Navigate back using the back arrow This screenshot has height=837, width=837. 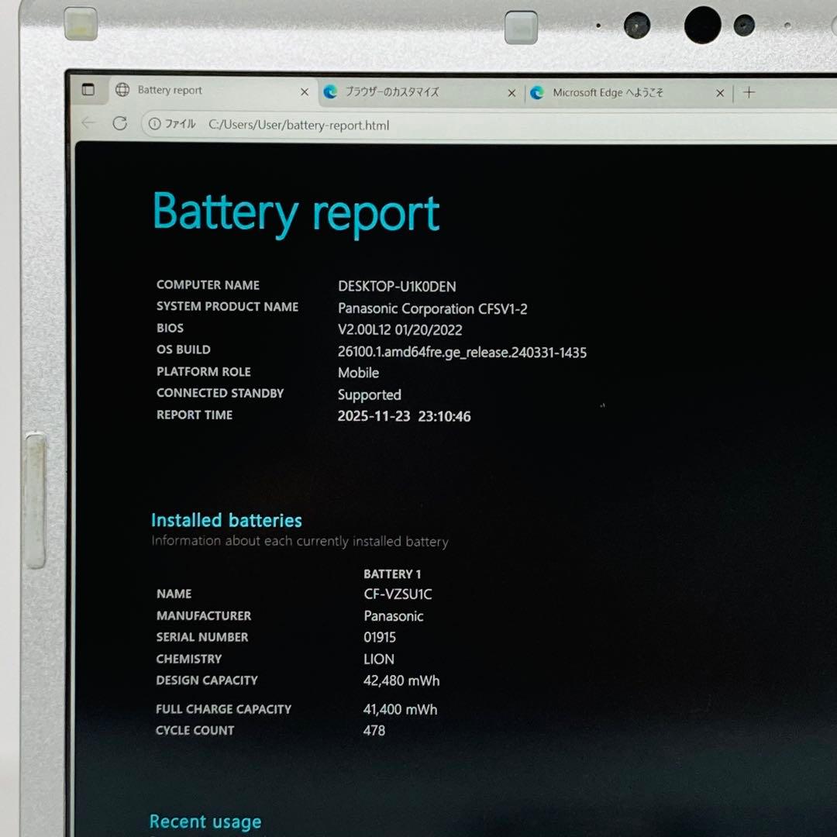pos(88,123)
